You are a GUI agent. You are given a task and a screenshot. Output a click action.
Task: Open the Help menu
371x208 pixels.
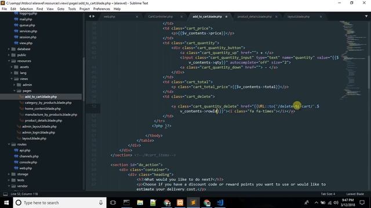117,9
